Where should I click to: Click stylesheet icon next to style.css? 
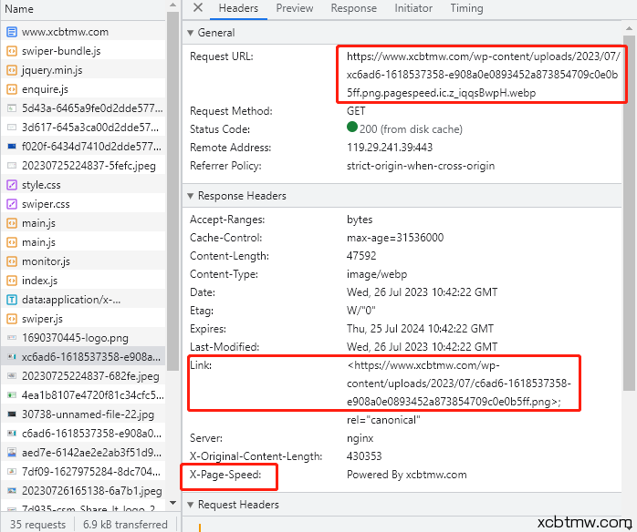click(12, 185)
